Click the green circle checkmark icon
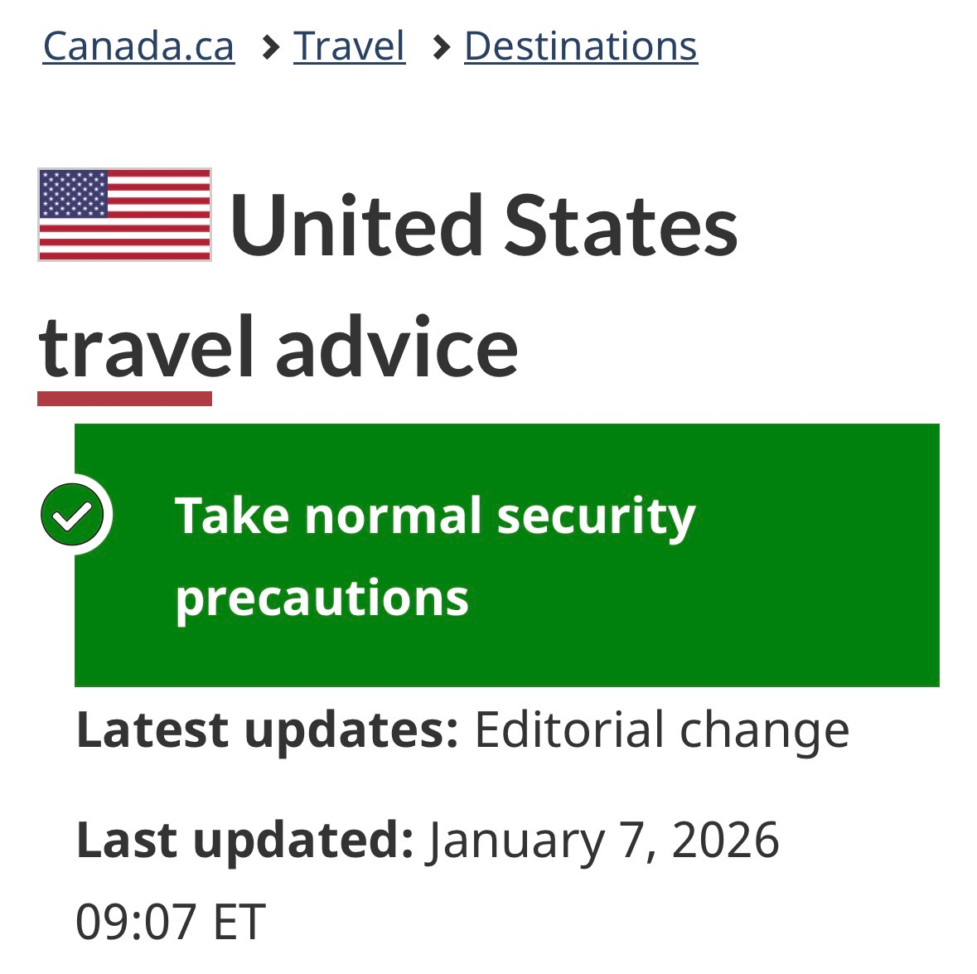The height and width of the screenshot is (974, 977). [73, 515]
